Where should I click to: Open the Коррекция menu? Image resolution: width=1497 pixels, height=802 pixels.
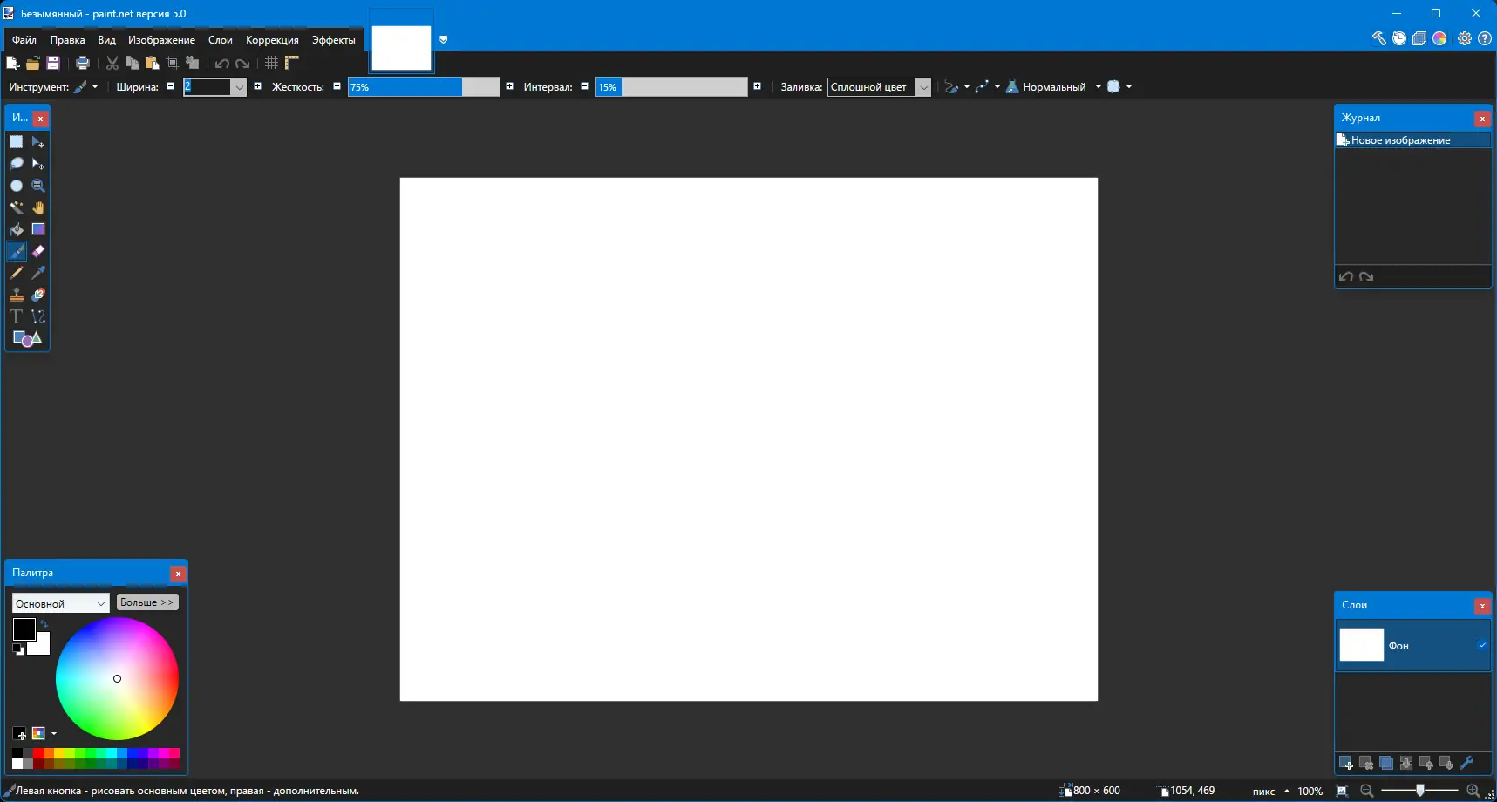271,40
